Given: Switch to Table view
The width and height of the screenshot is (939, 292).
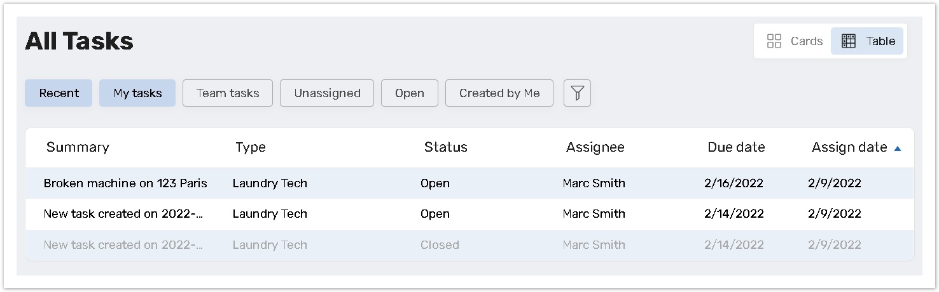Looking at the screenshot, I should 867,41.
